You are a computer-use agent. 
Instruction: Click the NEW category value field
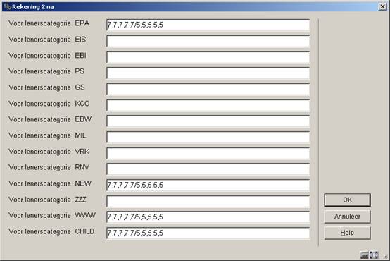[x=208, y=186]
